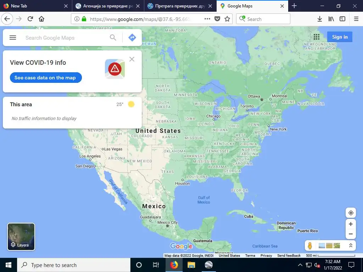Click See case data on the map
This screenshot has height=272, width=363.
tap(46, 78)
